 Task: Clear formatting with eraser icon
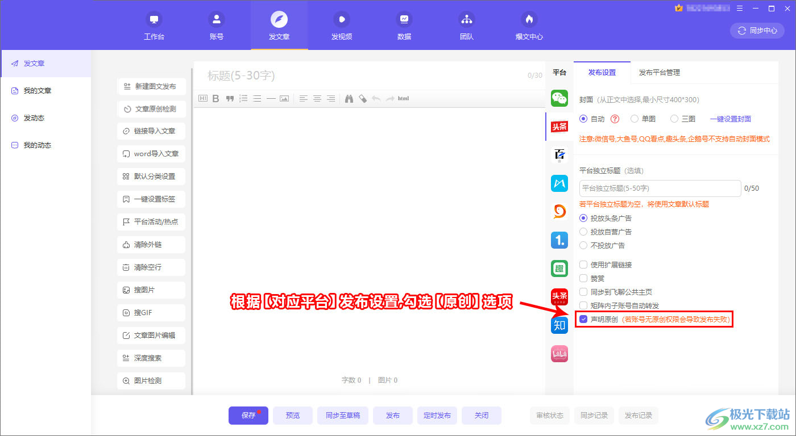pos(363,98)
